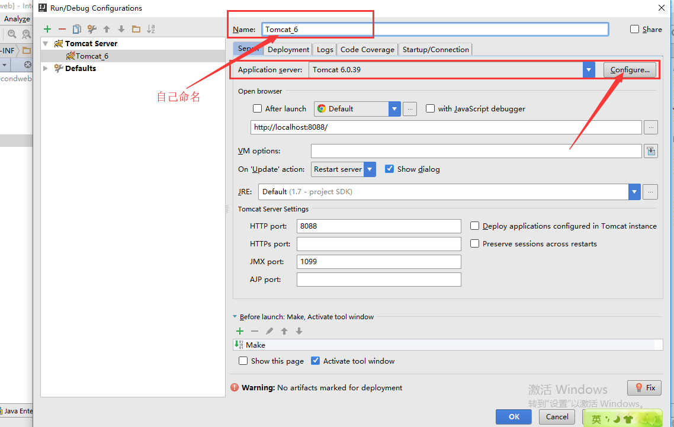Sort configurations alphabetically
The width and height of the screenshot is (674, 427).
[151, 29]
